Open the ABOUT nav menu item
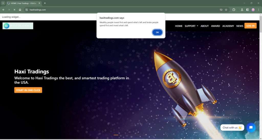The height and width of the screenshot is (140, 262). (204, 26)
